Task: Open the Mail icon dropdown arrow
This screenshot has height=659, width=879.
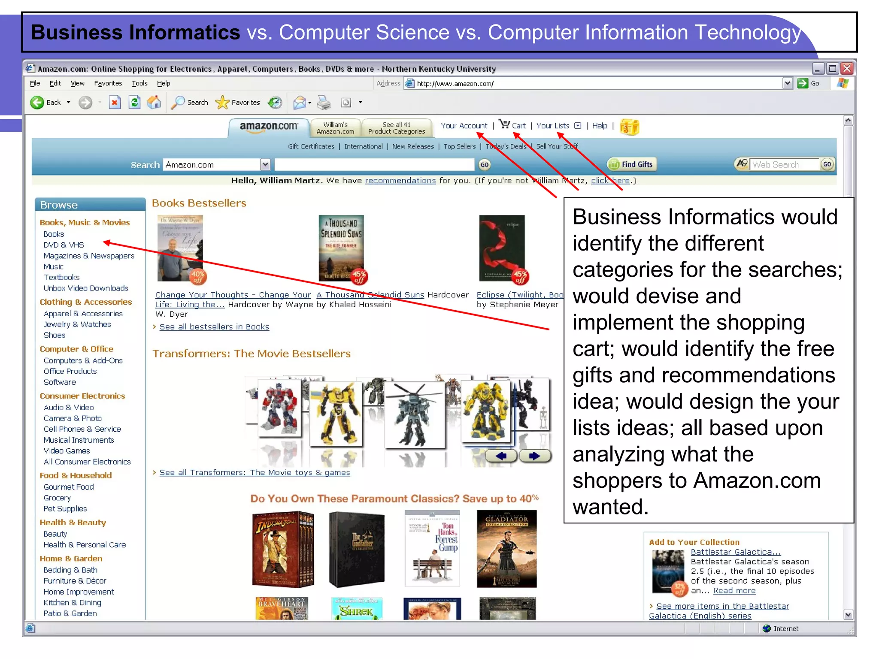Action: click(310, 103)
